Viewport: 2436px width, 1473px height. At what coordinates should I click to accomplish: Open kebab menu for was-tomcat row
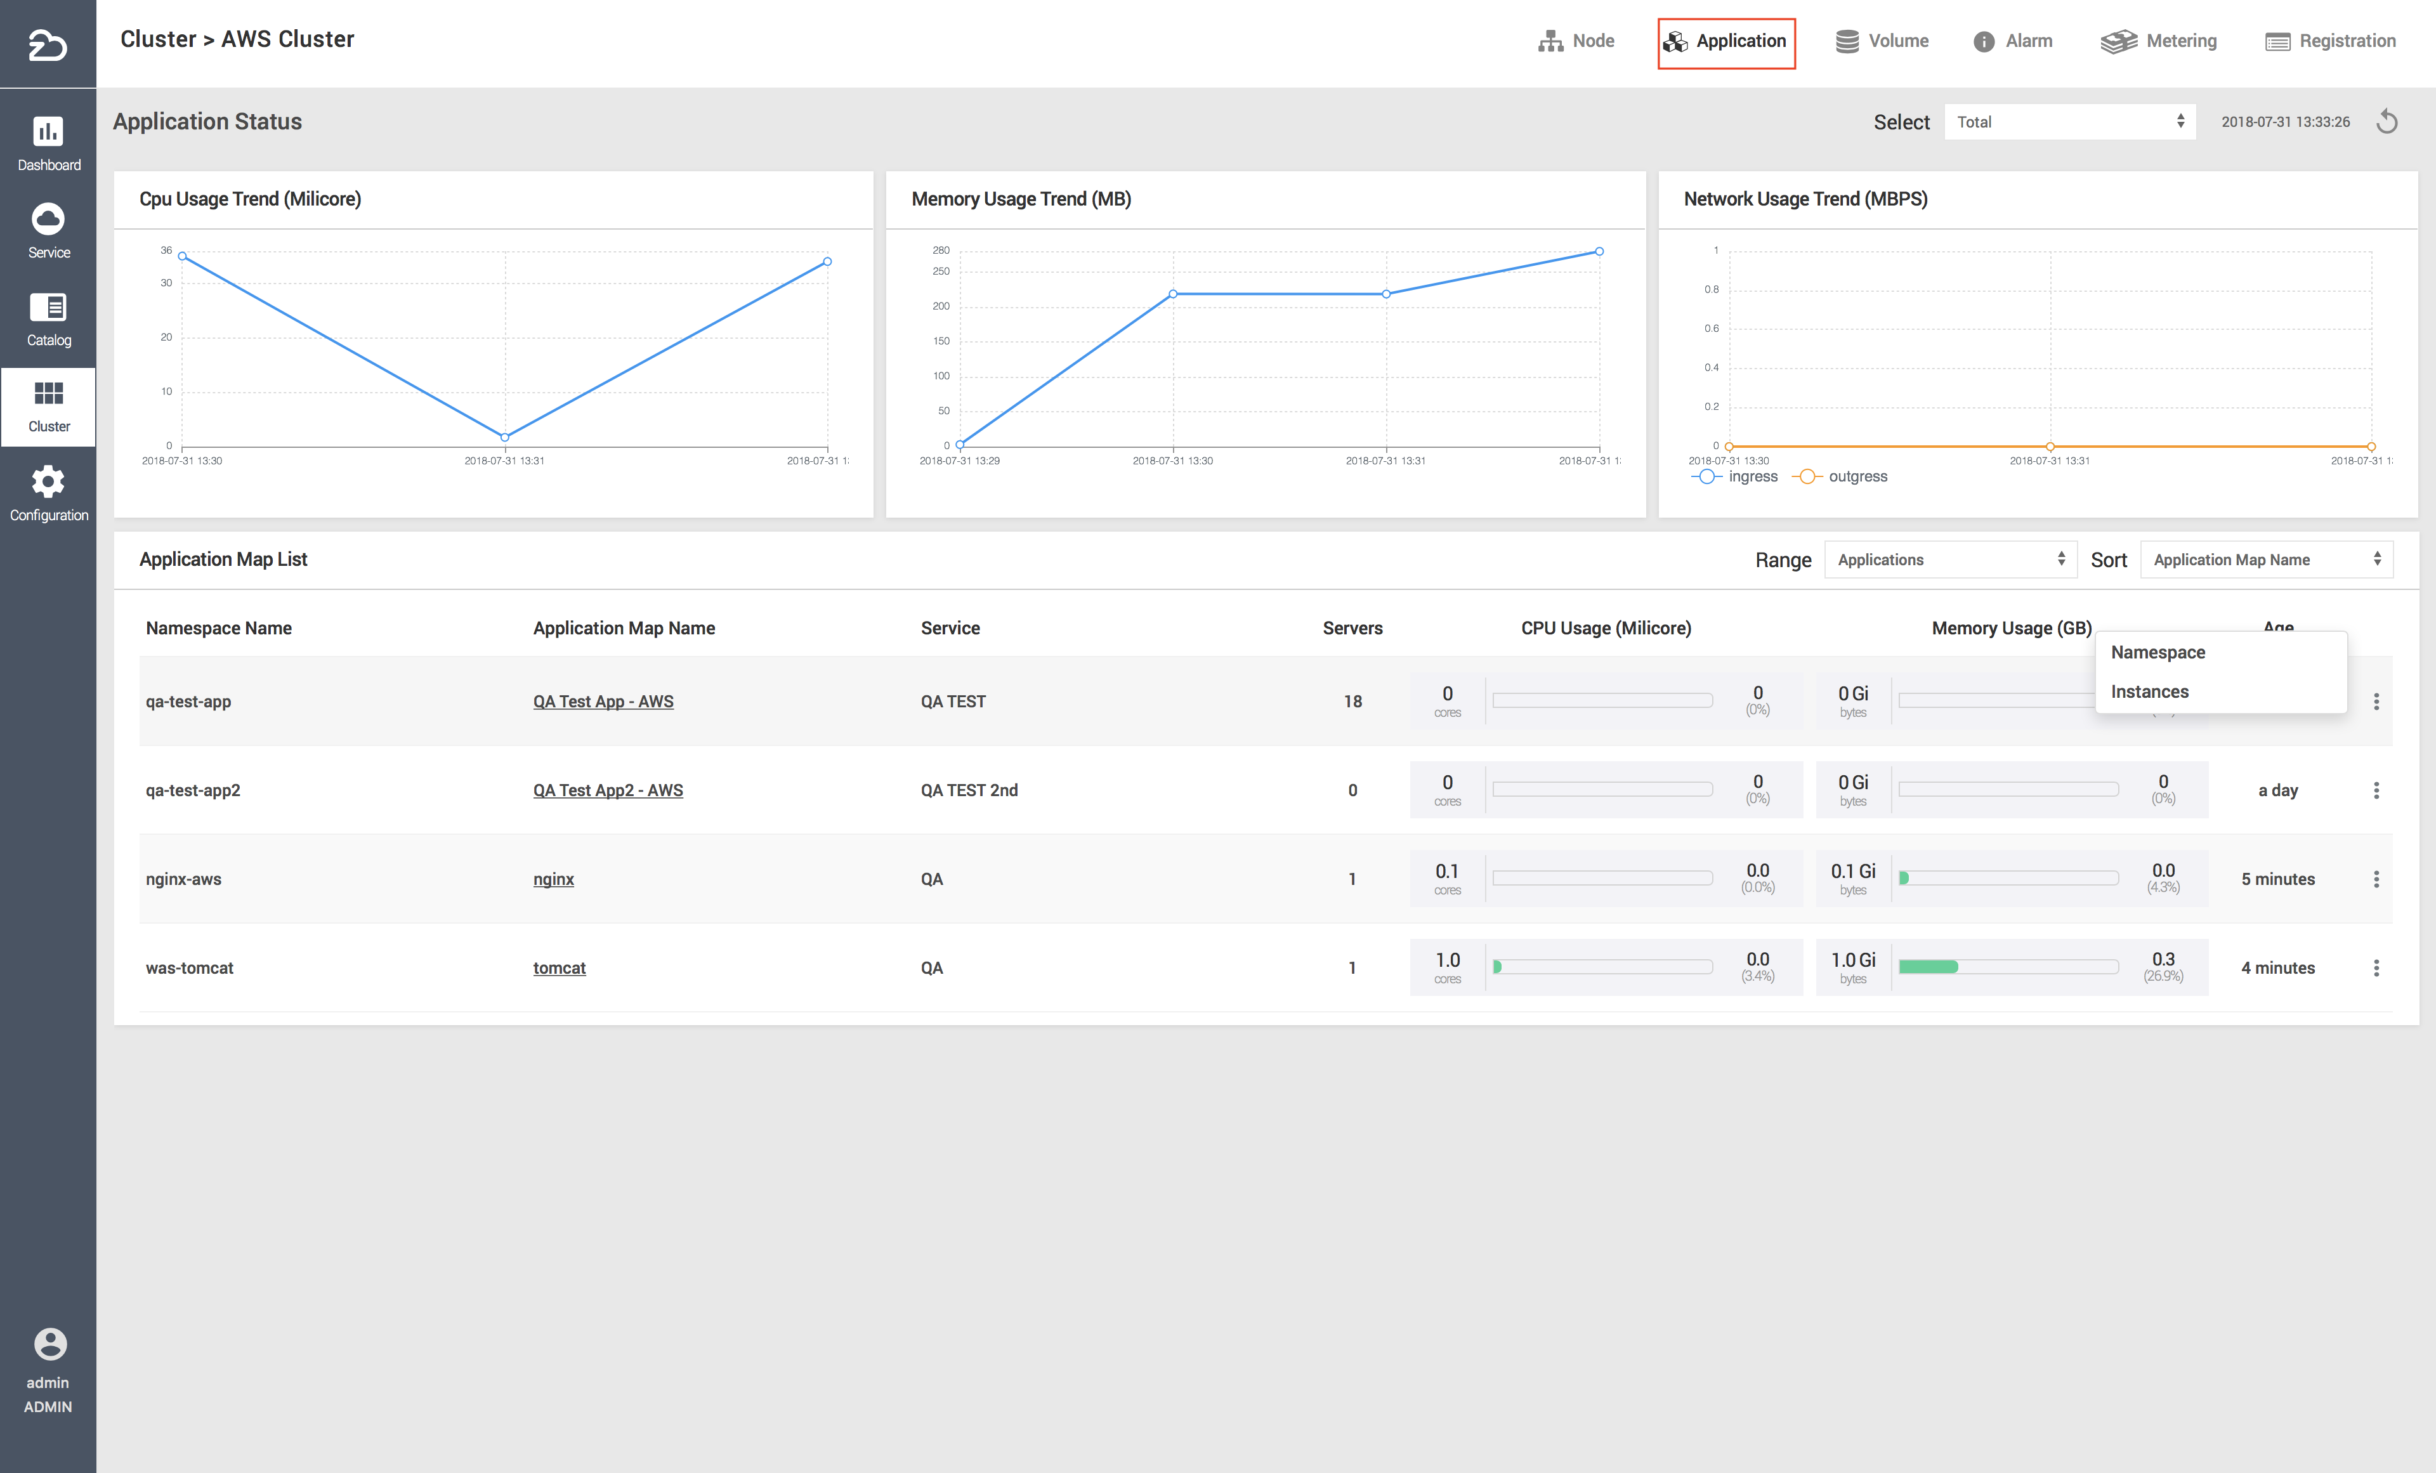(x=2376, y=968)
